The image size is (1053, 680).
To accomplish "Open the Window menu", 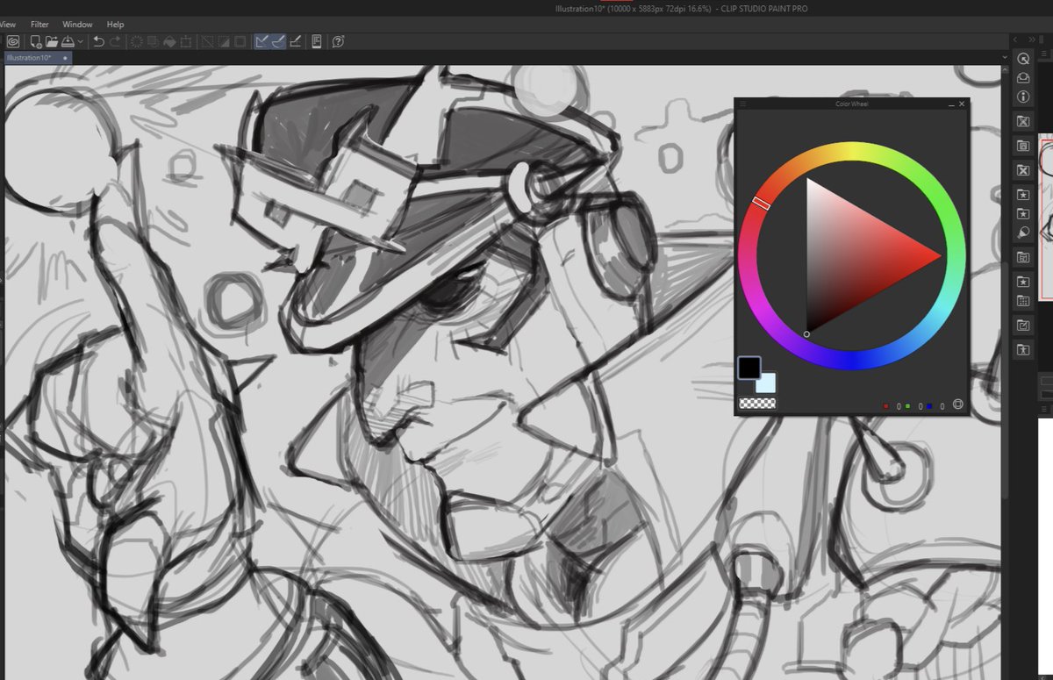I will click(77, 25).
